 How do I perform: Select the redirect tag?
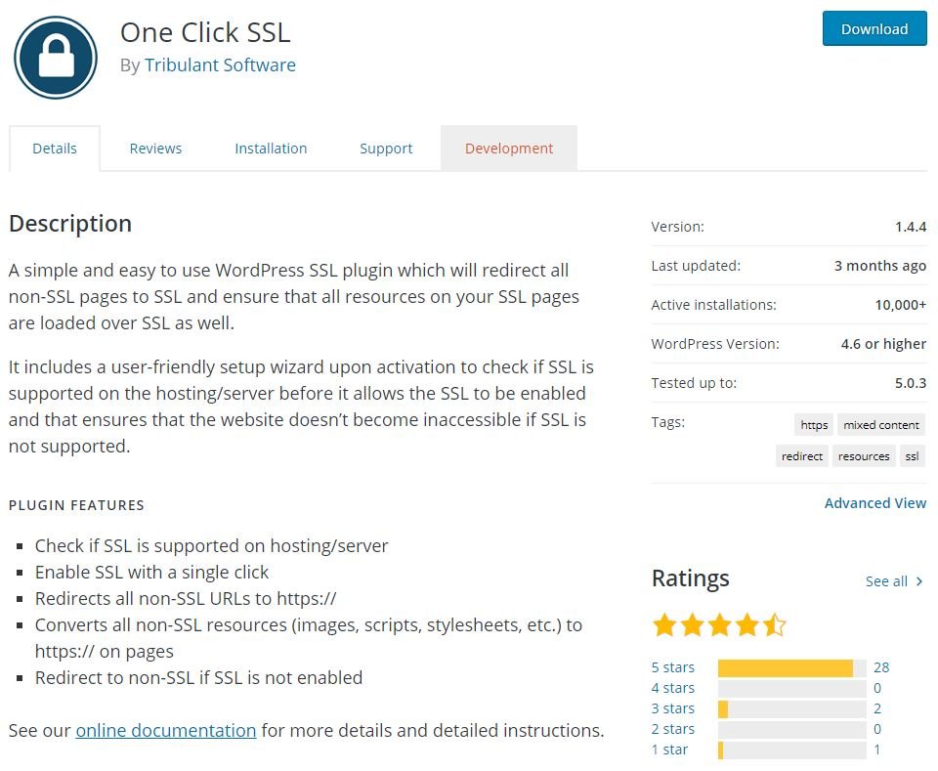point(802,456)
